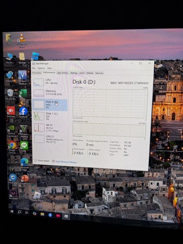Switch to the Startup tab
The image size is (183, 244).
click(73, 73)
